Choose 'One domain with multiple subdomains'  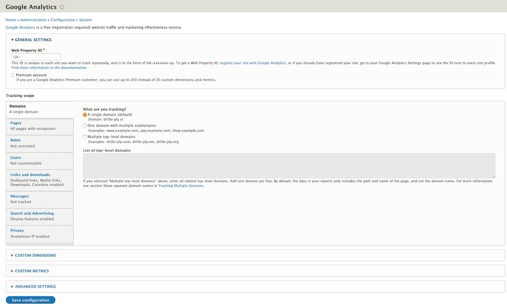tap(85, 126)
